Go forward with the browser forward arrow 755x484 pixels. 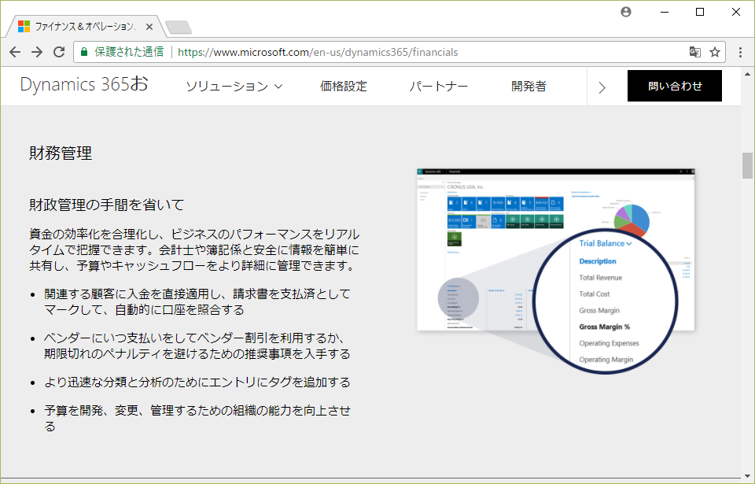click(x=37, y=52)
